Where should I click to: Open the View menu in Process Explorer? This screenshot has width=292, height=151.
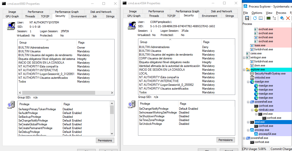(269, 13)
